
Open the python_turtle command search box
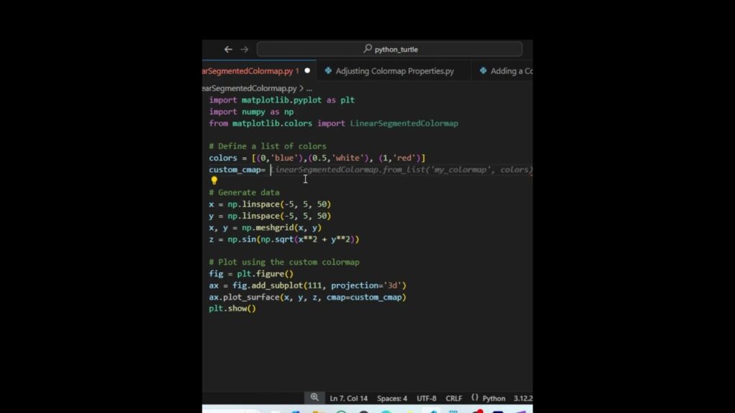390,49
